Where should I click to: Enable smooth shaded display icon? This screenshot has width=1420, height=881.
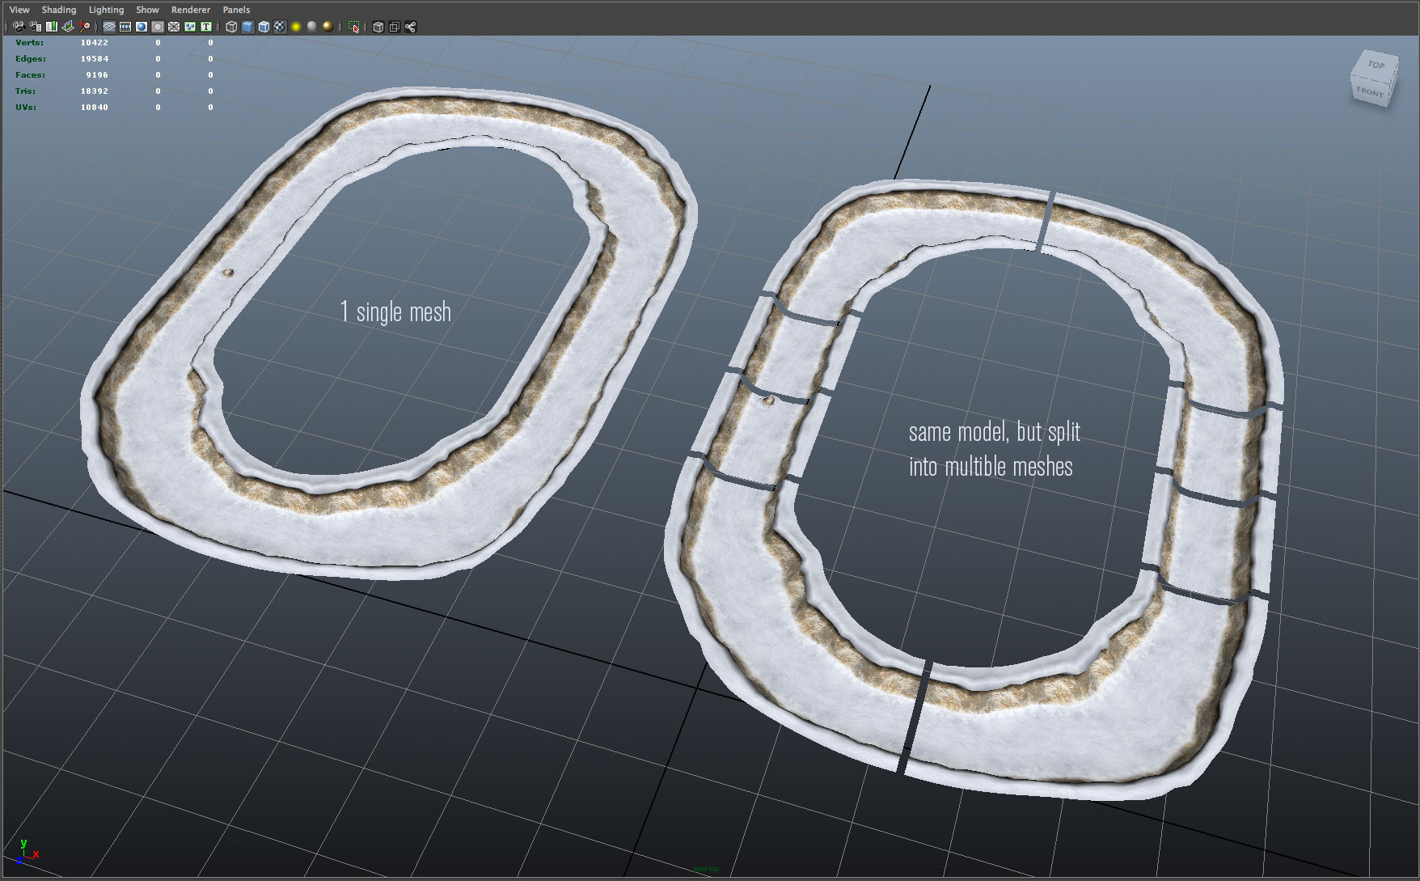tap(247, 26)
